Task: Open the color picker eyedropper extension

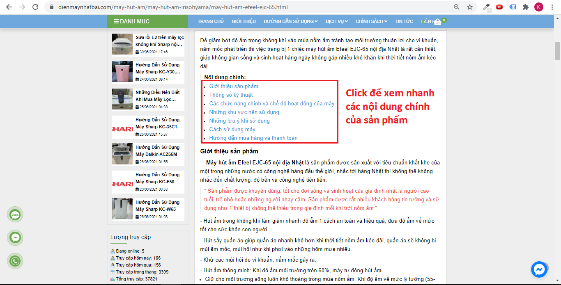Action: (486, 7)
